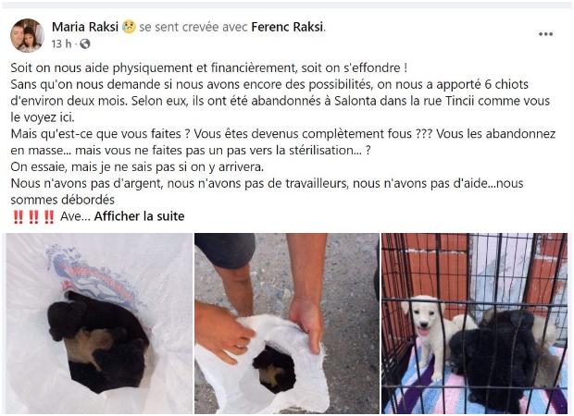
Task: Click the third red double exclamation emoji
Action: 49,216
